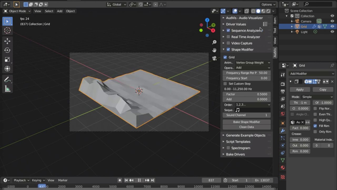This screenshot has height=190, width=337.
Task: Click the modifier Copy button
Action: [x=323, y=89]
